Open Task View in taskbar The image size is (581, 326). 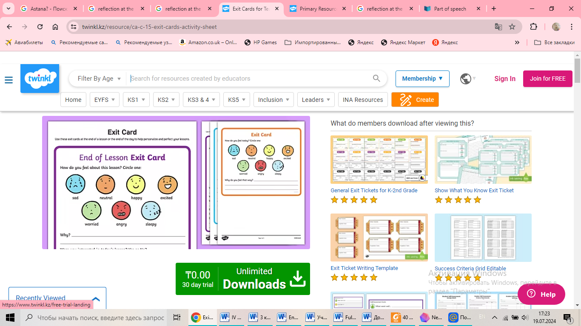click(x=177, y=318)
